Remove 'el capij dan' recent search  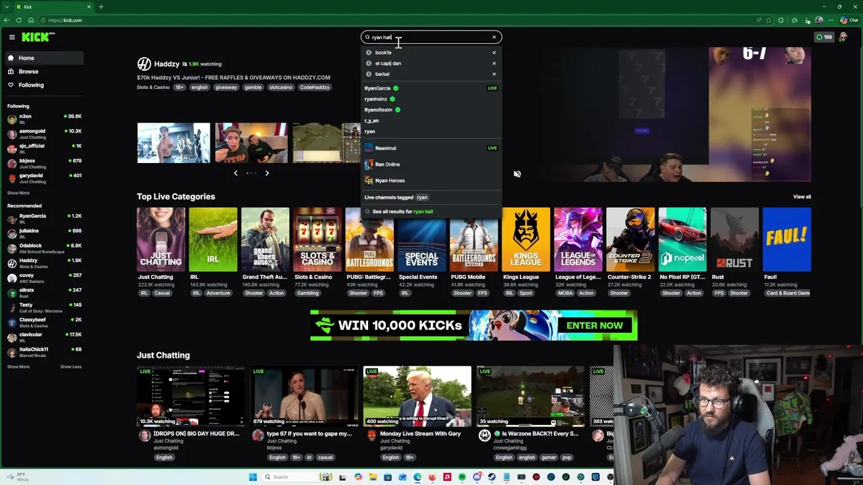494,63
